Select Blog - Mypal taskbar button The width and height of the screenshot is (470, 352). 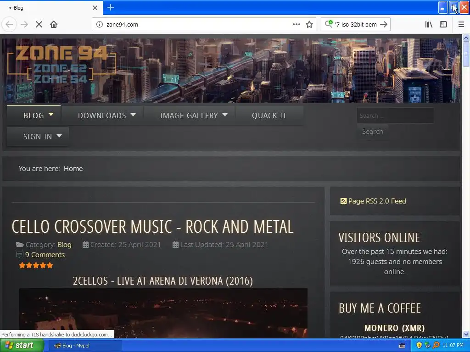[85, 346]
